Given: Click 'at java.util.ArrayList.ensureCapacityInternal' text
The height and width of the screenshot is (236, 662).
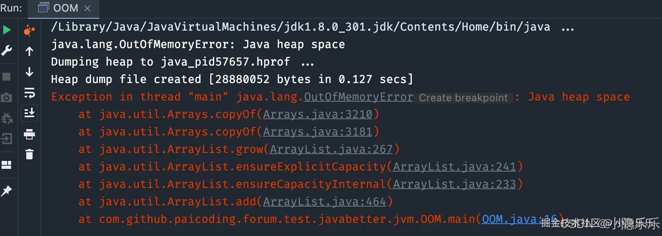Looking at the screenshot, I should (232, 184).
